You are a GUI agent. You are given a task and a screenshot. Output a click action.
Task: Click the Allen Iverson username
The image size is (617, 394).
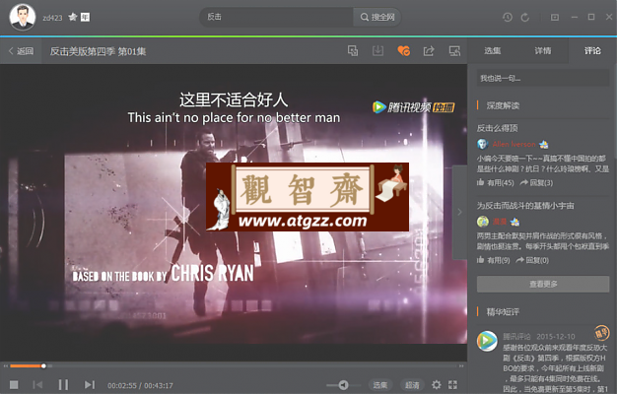click(514, 145)
